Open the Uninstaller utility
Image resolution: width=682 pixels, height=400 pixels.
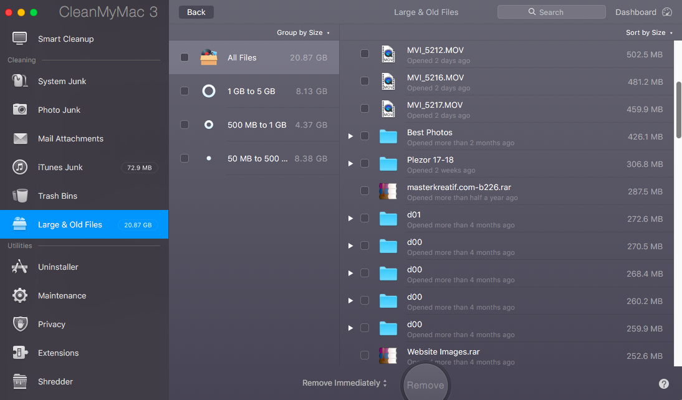[58, 267]
